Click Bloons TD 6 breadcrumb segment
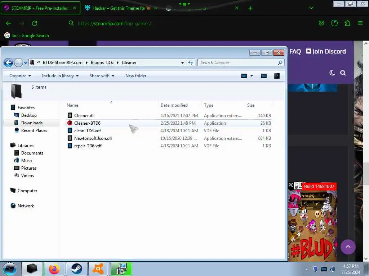Image resolution: width=369 pixels, height=276 pixels. tap(102, 63)
